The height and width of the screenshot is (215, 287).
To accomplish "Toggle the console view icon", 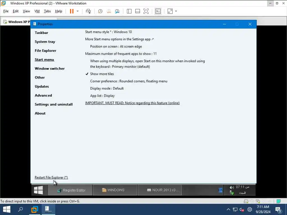I will point(158,11).
